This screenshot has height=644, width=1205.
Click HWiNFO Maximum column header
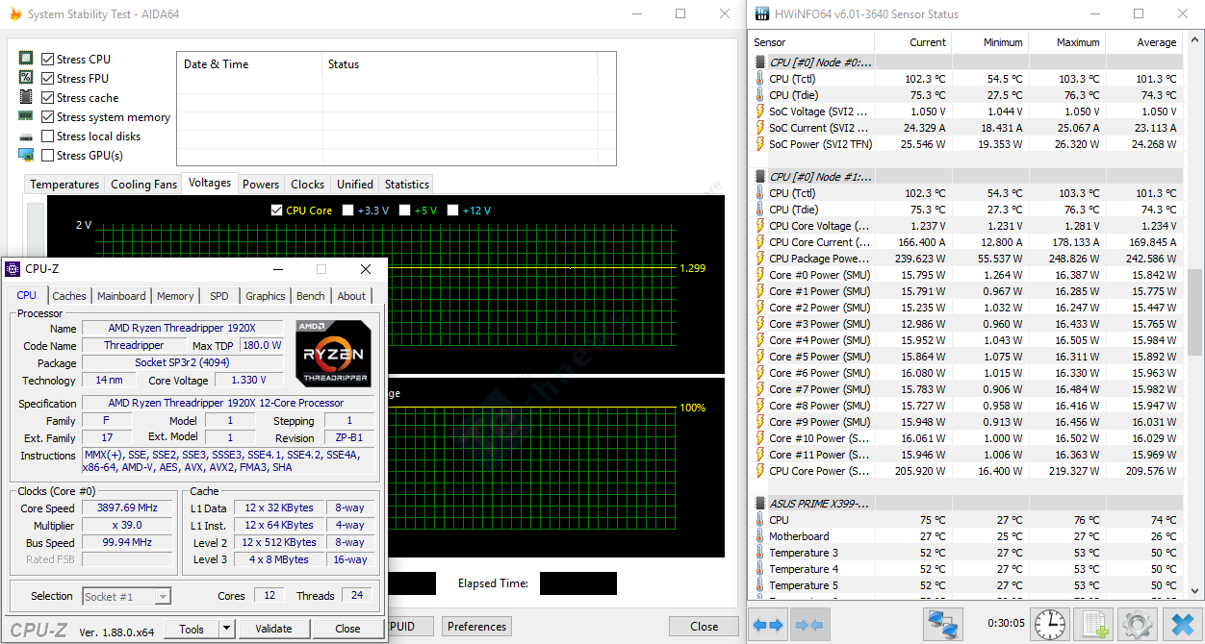(x=1066, y=42)
